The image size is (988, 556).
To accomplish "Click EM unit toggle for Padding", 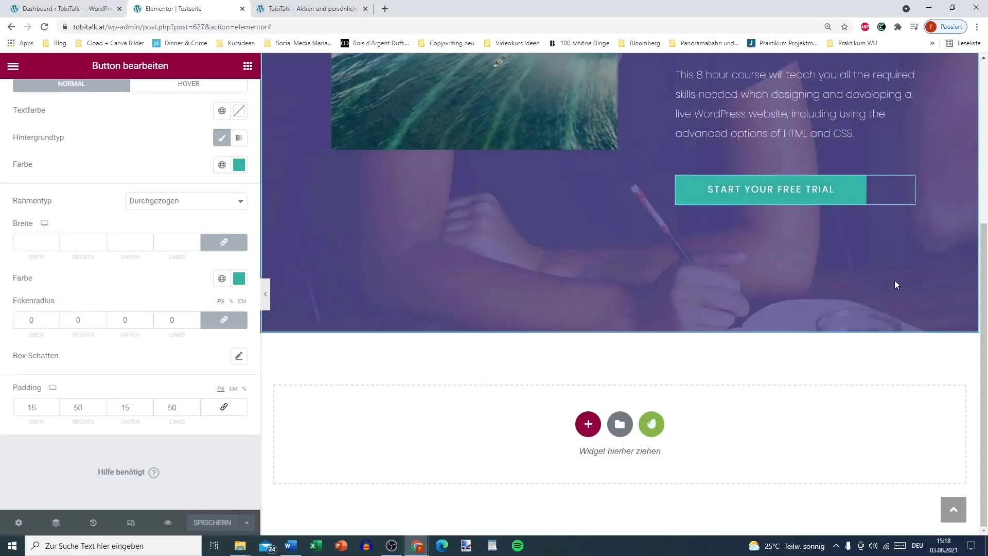I will (x=233, y=388).
